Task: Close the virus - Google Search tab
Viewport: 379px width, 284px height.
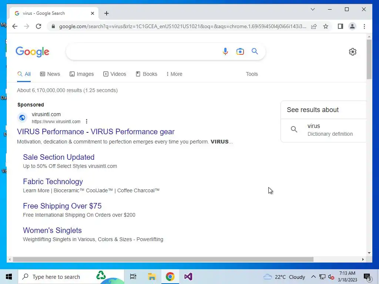Action: pyautogui.click(x=92, y=13)
